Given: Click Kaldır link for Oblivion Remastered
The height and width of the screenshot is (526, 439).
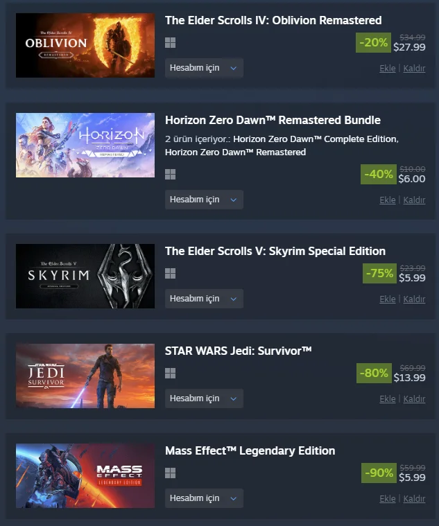Looking at the screenshot, I should pos(414,68).
